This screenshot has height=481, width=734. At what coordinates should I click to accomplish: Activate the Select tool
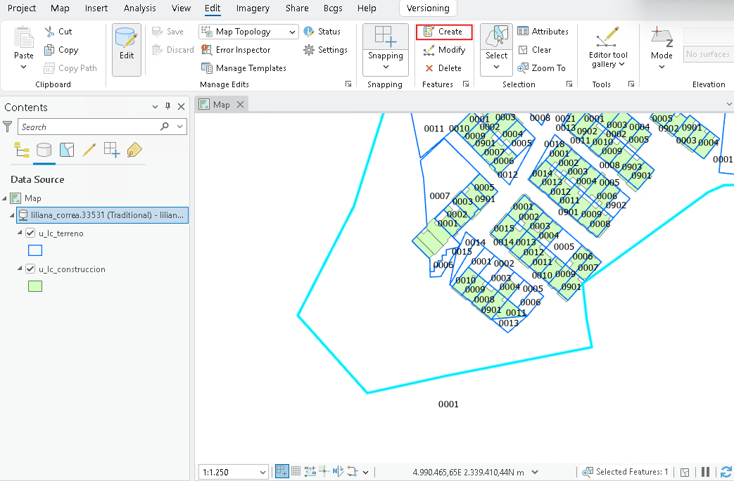coord(496,37)
